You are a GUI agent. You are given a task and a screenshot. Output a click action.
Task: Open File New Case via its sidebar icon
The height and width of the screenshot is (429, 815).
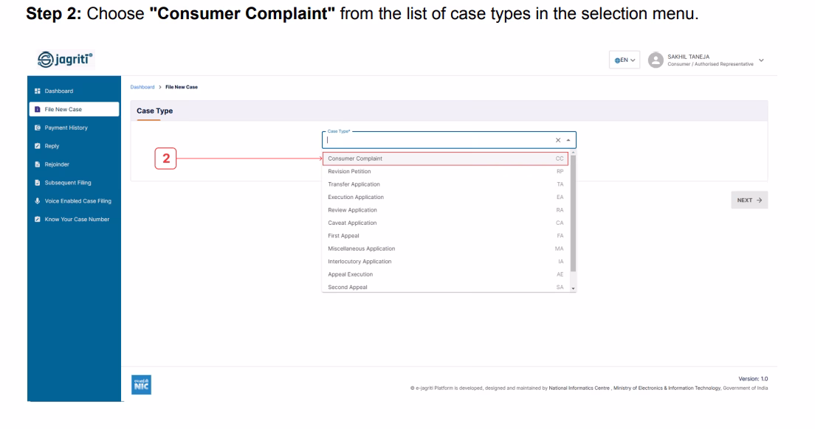pos(35,108)
